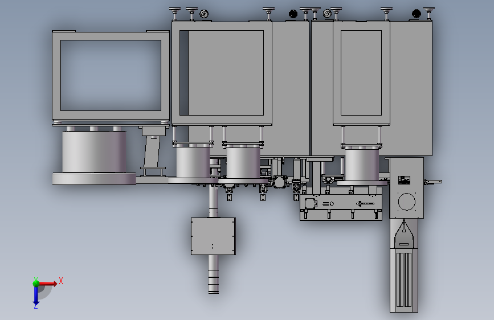Click the dark nameplate on right side panel
Image resolution: width=494 pixels, height=320 pixels.
click(x=404, y=180)
